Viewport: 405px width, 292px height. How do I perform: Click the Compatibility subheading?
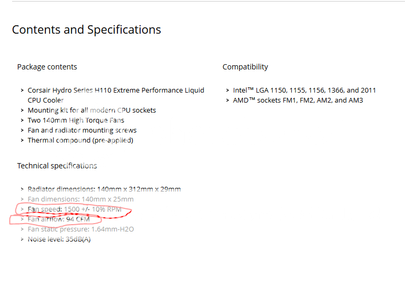[245, 67]
